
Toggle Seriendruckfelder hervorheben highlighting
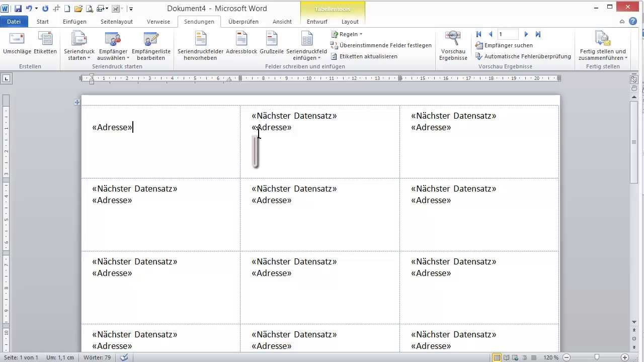point(200,44)
